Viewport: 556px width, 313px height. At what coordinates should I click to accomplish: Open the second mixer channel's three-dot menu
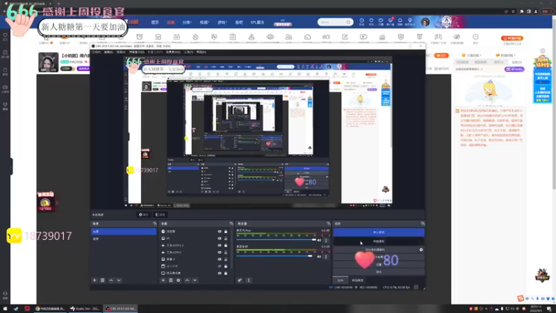(x=326, y=256)
